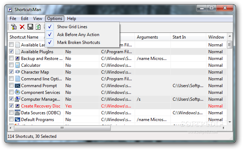
Task: Open the File menu
Action: click(13, 19)
